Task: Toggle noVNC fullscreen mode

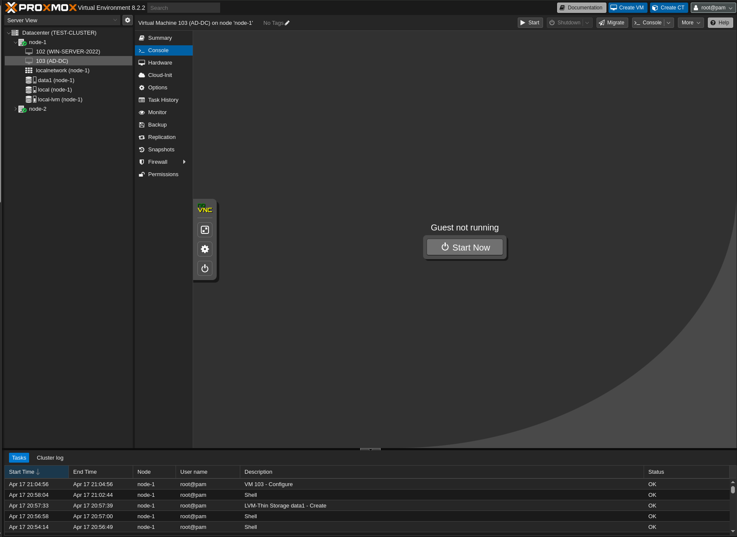Action: [x=205, y=230]
